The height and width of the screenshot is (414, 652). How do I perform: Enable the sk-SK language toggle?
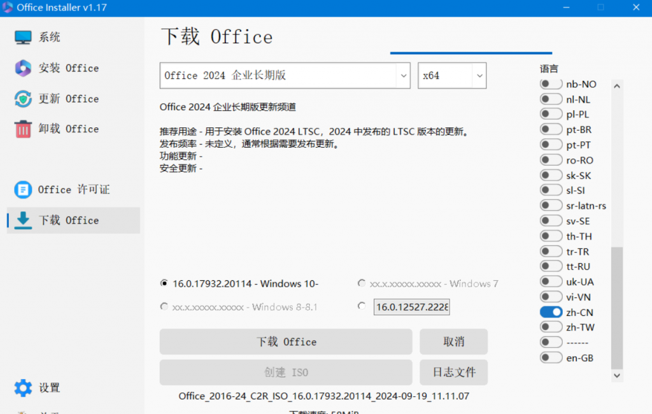[551, 175]
